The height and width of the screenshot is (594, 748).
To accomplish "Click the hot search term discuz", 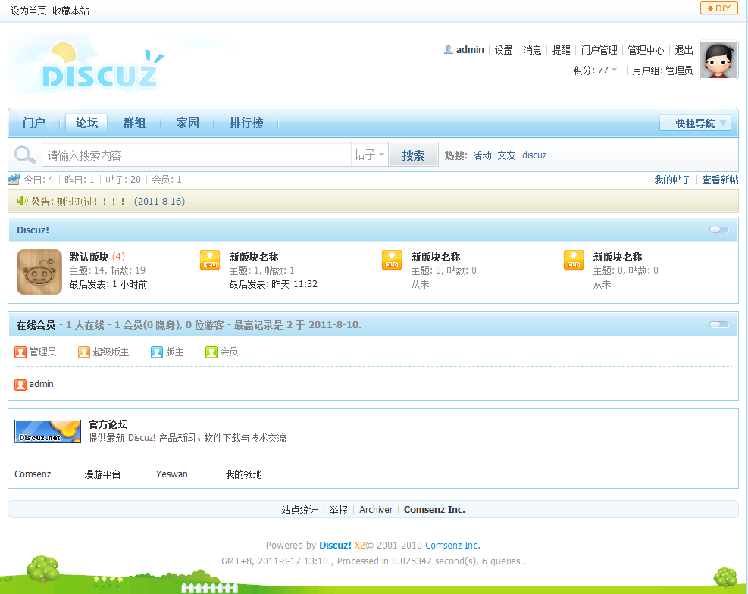I will pos(534,155).
